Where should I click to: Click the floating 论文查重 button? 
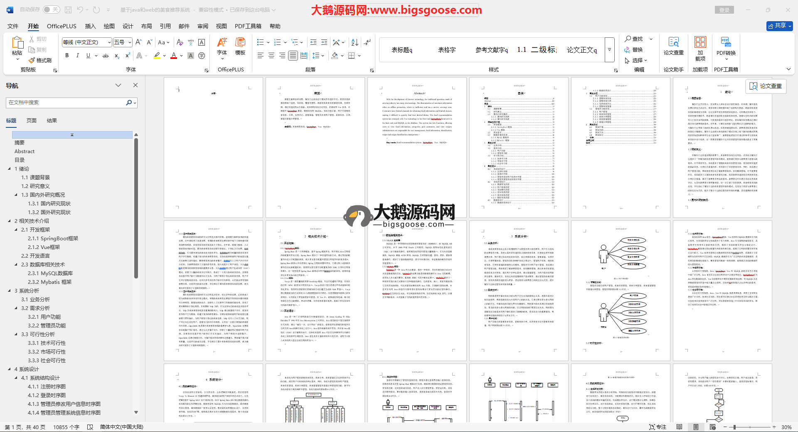pos(766,86)
